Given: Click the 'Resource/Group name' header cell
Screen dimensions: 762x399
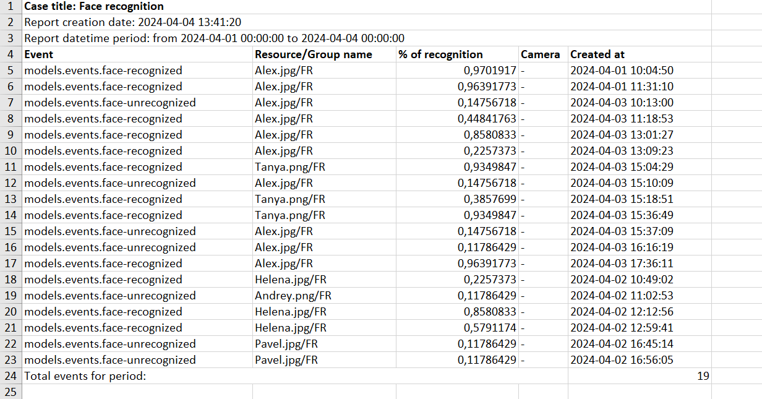Looking at the screenshot, I should click(314, 54).
